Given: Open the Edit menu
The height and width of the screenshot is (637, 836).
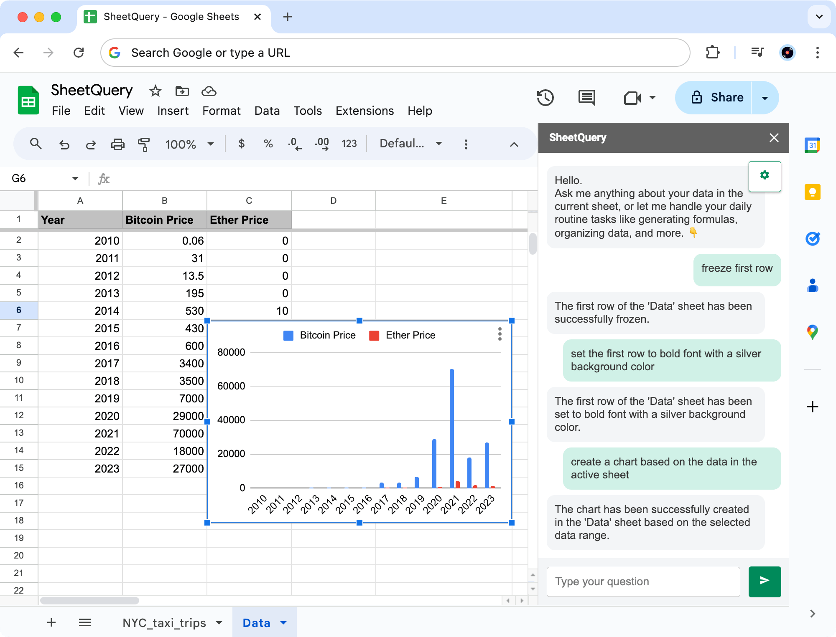Looking at the screenshot, I should point(94,111).
